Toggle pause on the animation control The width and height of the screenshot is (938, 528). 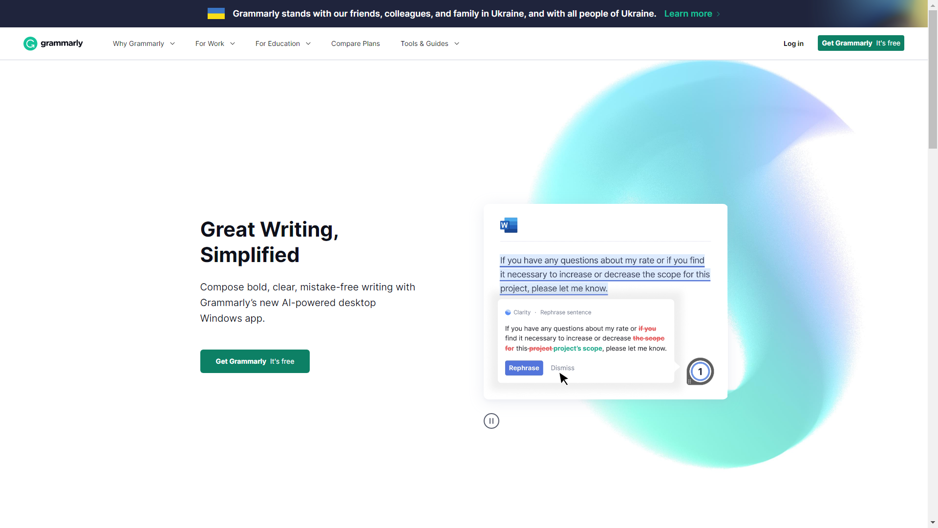point(491,421)
